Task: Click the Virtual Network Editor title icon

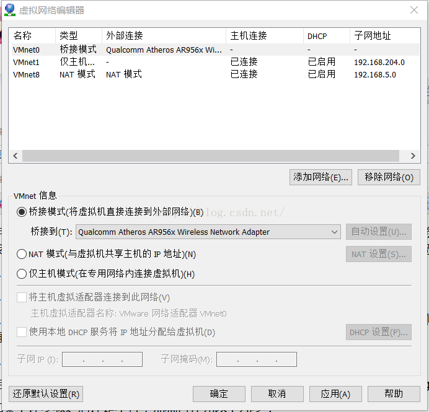Action: tap(10, 10)
